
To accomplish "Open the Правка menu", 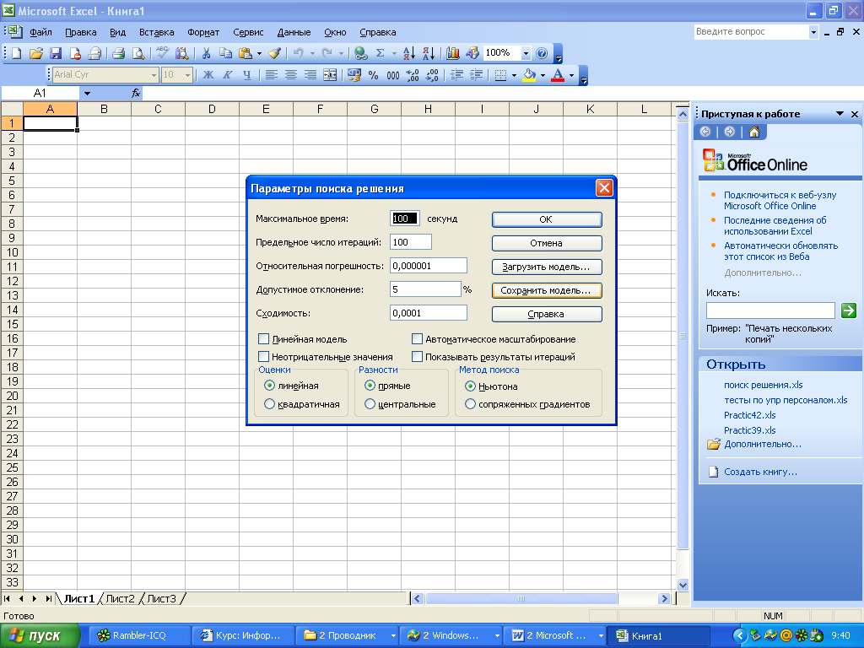I will pyautogui.click(x=80, y=32).
